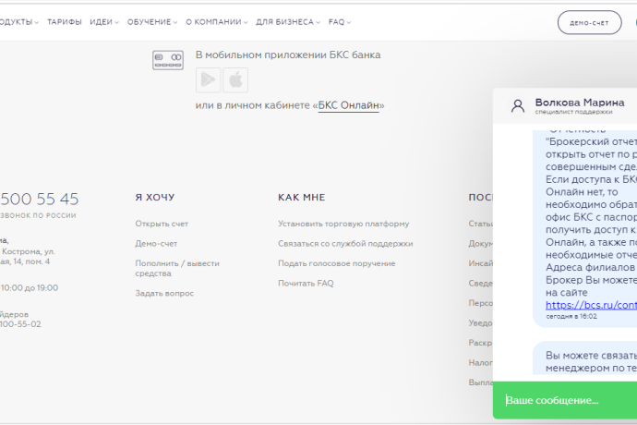Open the Почитать FAQ link
This screenshot has width=637, height=425.
[x=306, y=284]
